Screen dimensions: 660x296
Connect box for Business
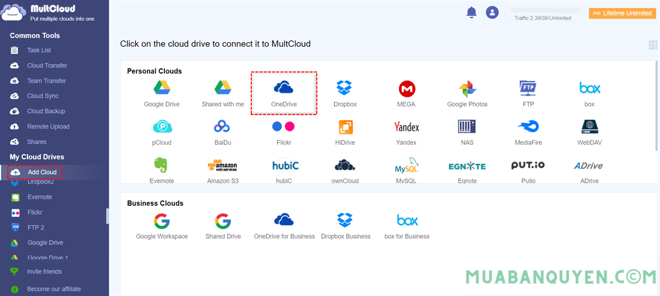407,221
